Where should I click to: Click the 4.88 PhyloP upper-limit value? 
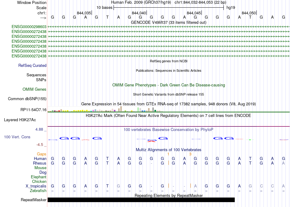[x=39, y=129]
